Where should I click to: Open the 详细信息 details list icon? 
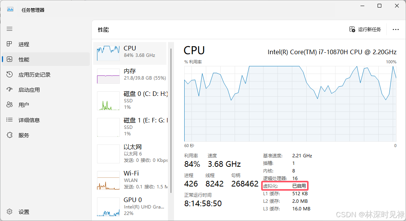click(9, 120)
